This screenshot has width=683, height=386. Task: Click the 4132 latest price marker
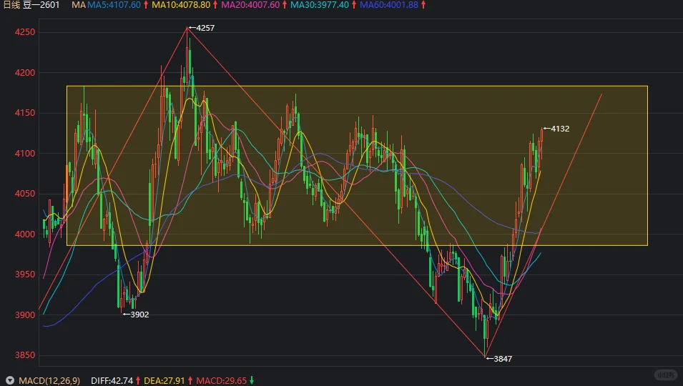tap(560, 129)
